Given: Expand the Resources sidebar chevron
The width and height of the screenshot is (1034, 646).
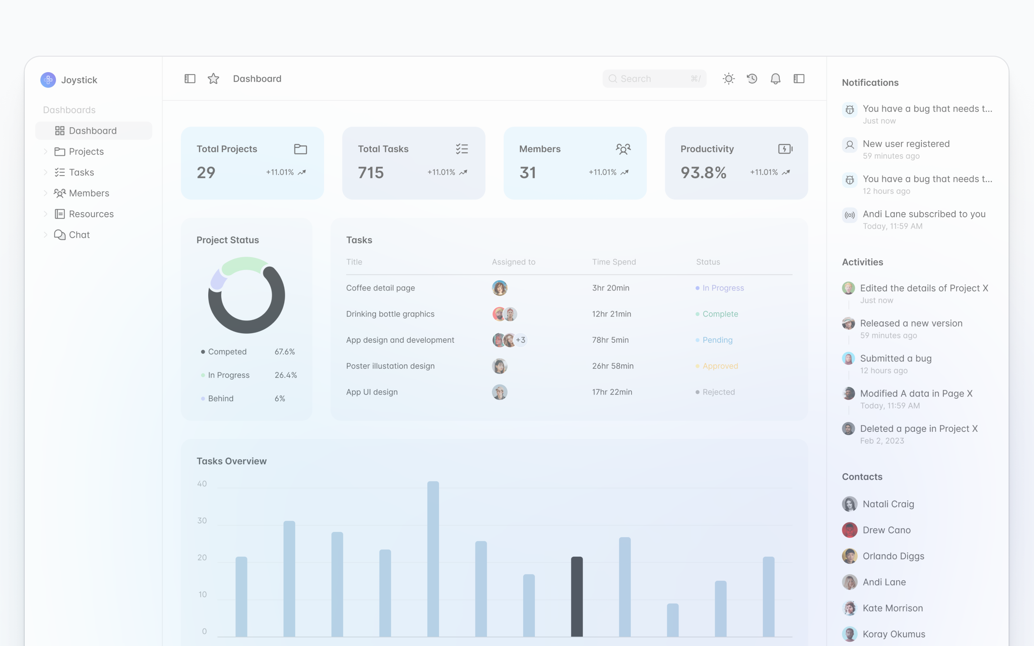Looking at the screenshot, I should pos(45,214).
